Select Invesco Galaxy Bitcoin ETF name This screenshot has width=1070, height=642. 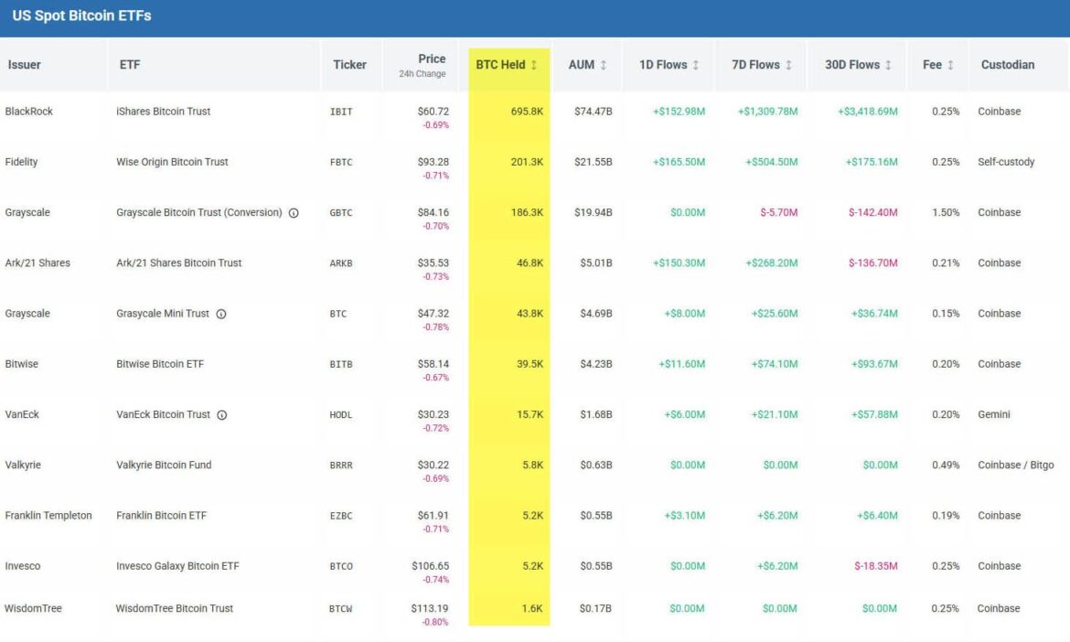point(177,565)
